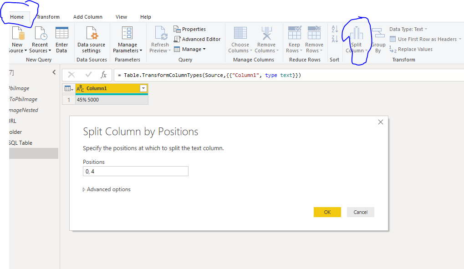Cancel the formula bar edit (X icon)
464x269 pixels.
coord(71,75)
